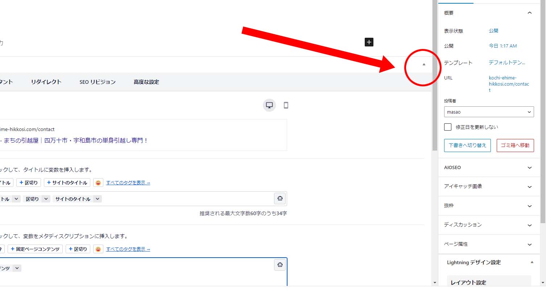Expand the ディスカッション panel
The width and height of the screenshot is (546, 295).
(489, 225)
